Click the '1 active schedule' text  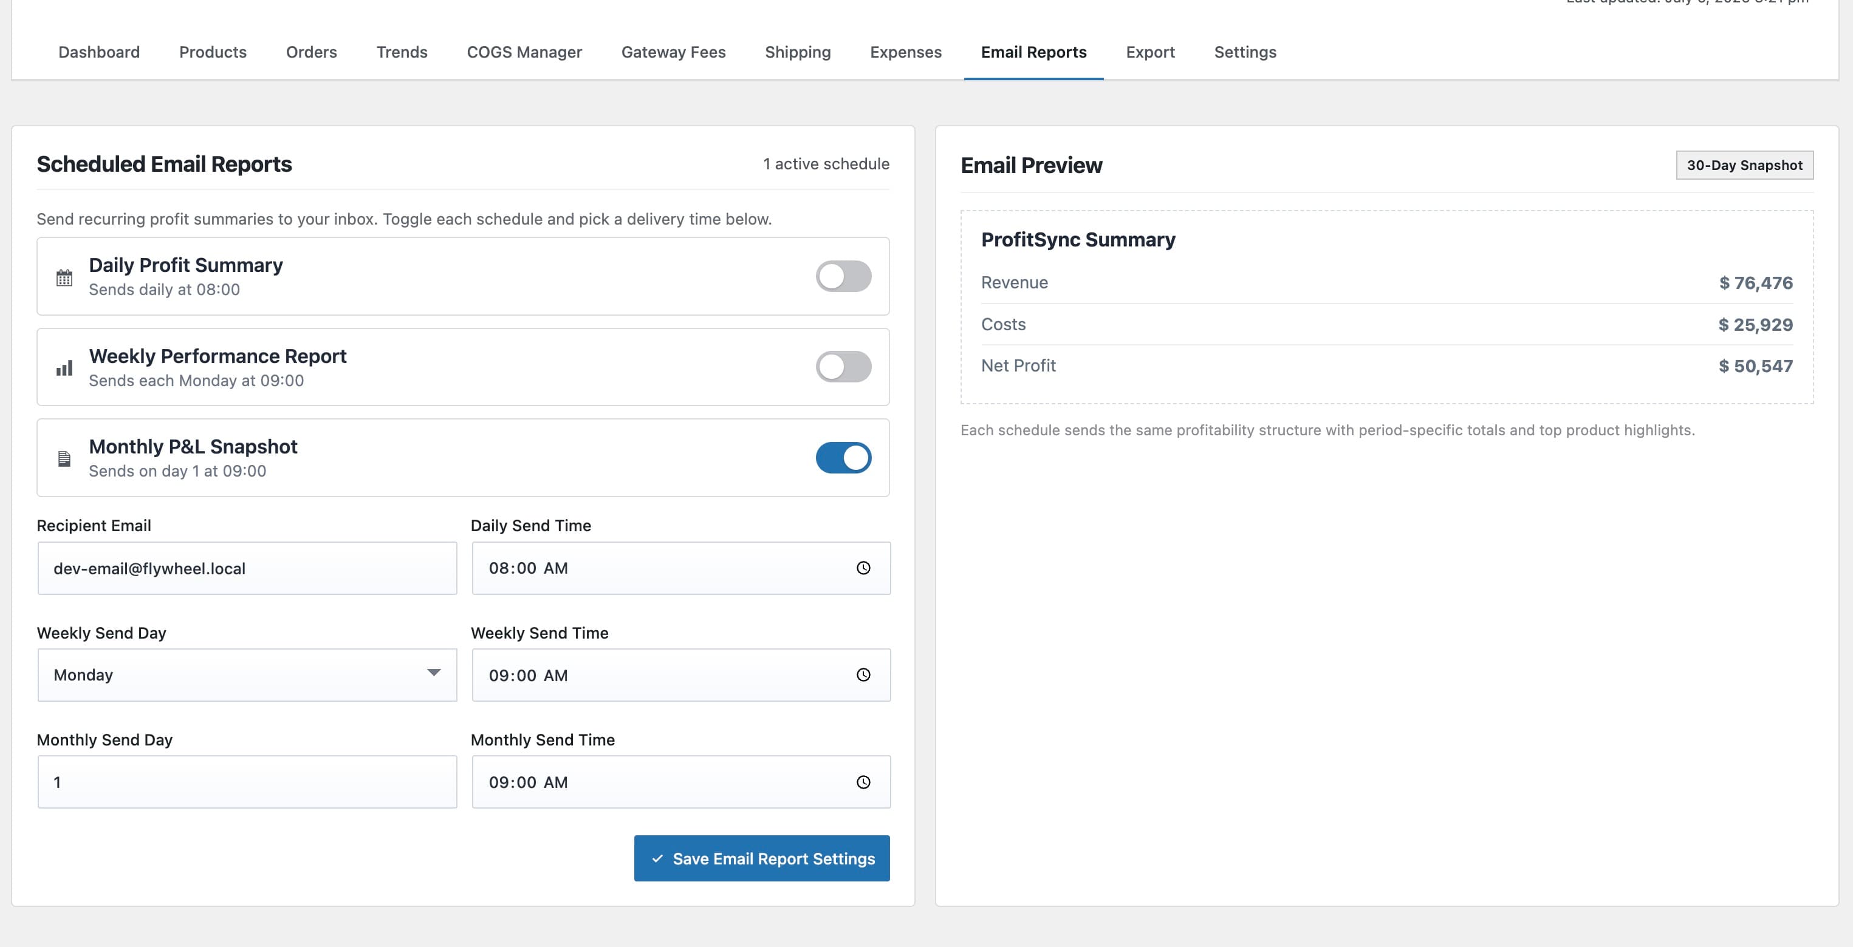coord(826,164)
